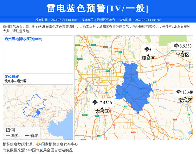Click the station pin marker at 宝坻区
196x154 pixels.
(185, 97)
